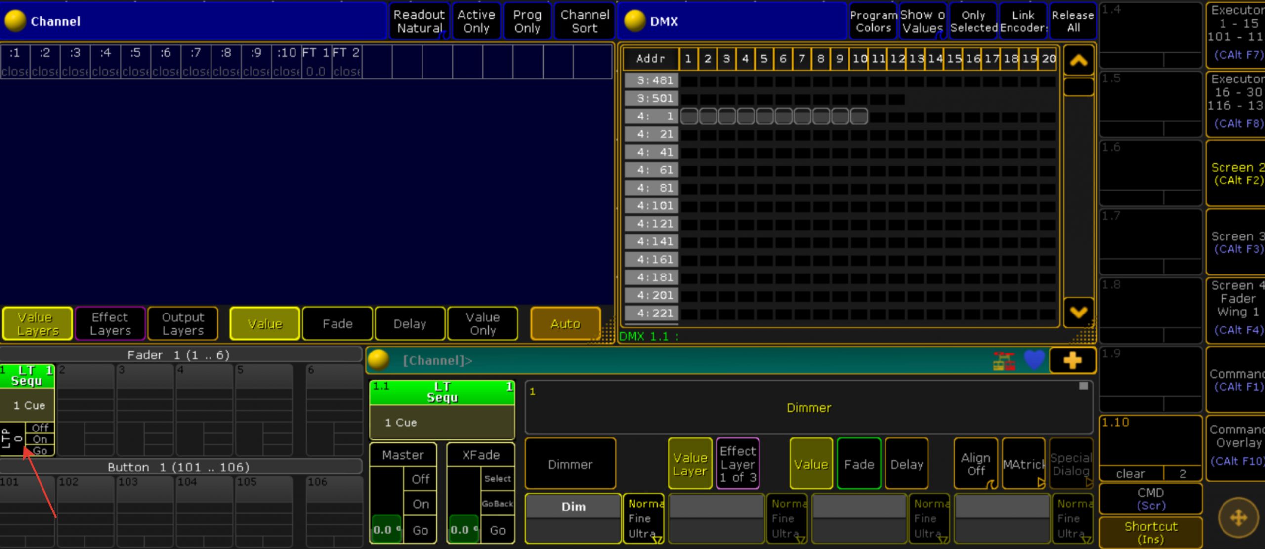Click the CMD (Scr) button

point(1151,499)
